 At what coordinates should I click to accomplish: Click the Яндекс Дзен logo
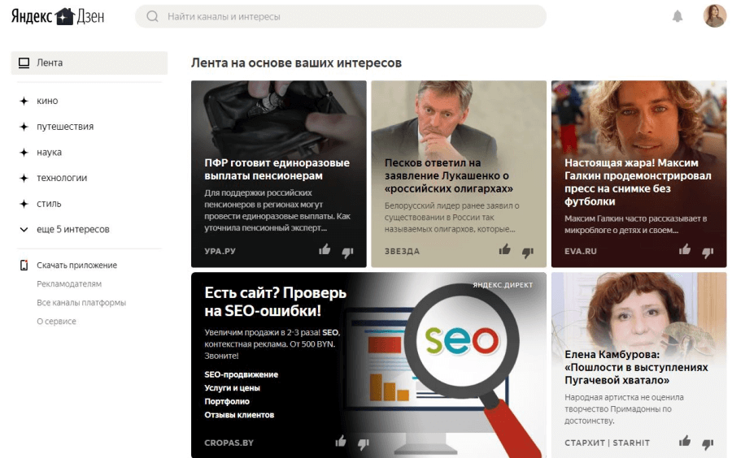[58, 16]
